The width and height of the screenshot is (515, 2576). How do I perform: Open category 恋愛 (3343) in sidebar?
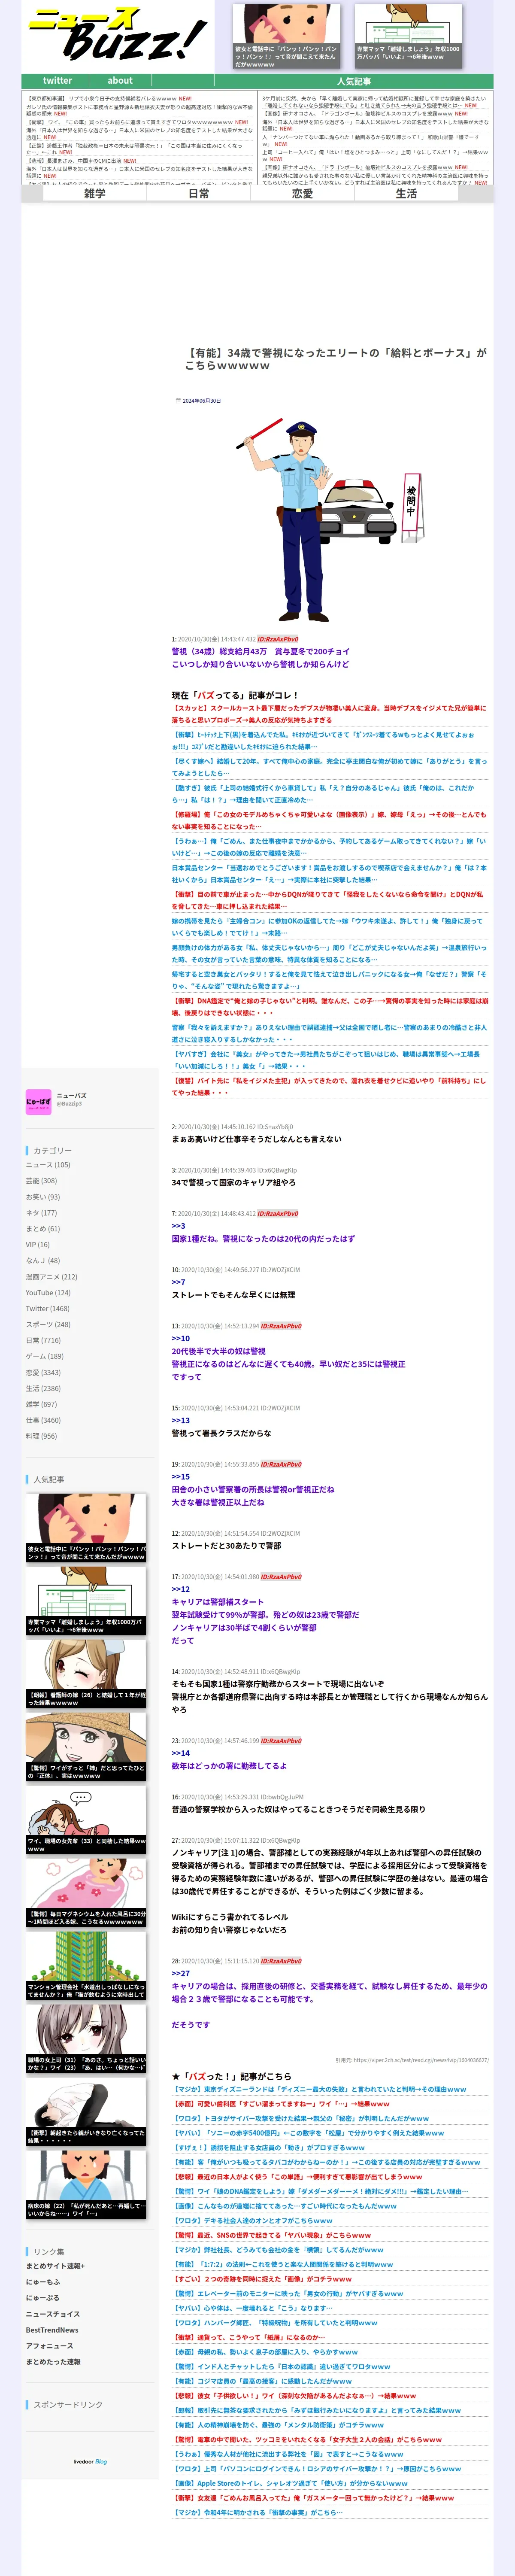point(43,1372)
